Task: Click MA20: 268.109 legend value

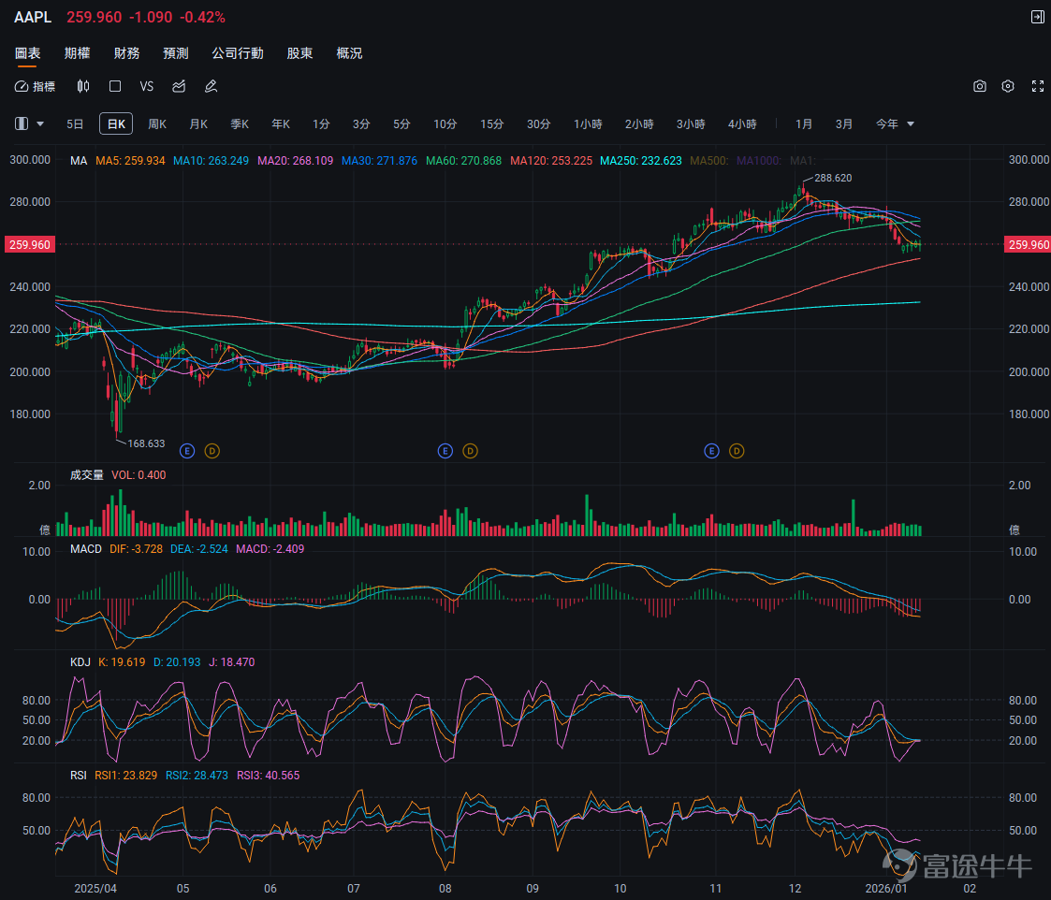Action: click(295, 161)
